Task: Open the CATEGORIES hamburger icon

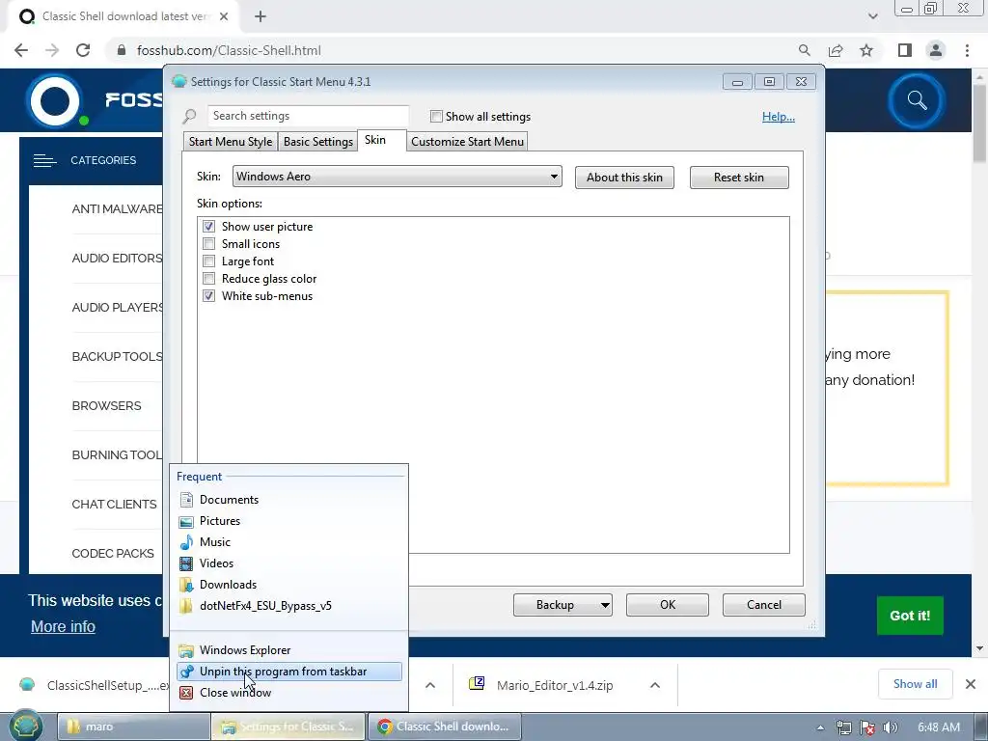Action: coord(44,161)
